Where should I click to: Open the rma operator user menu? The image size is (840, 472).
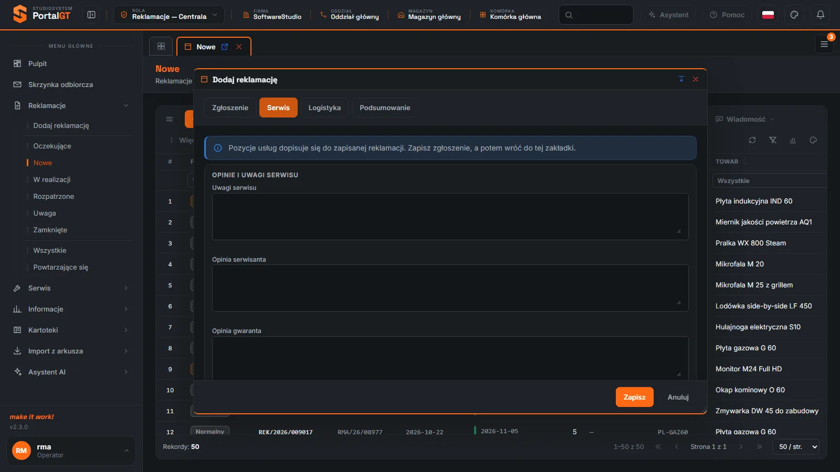click(x=71, y=450)
